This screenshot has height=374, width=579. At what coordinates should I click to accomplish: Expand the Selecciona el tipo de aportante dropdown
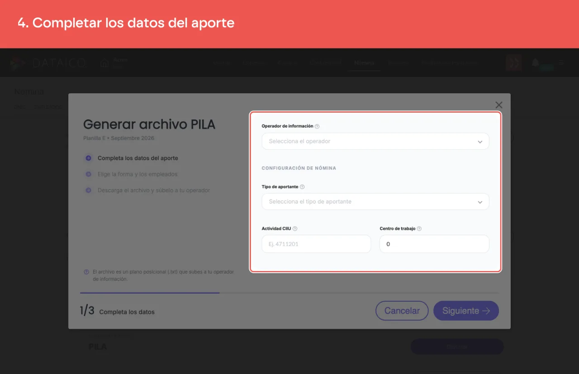click(x=375, y=202)
